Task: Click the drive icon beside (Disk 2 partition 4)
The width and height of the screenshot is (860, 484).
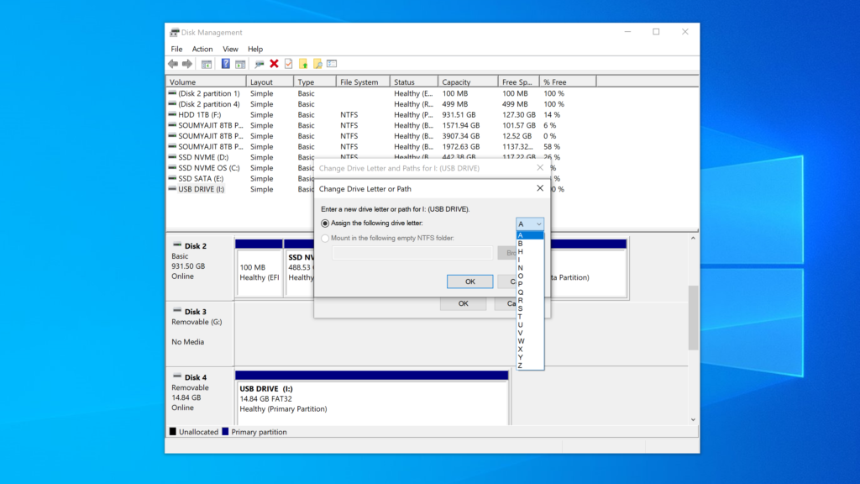Action: (x=172, y=103)
